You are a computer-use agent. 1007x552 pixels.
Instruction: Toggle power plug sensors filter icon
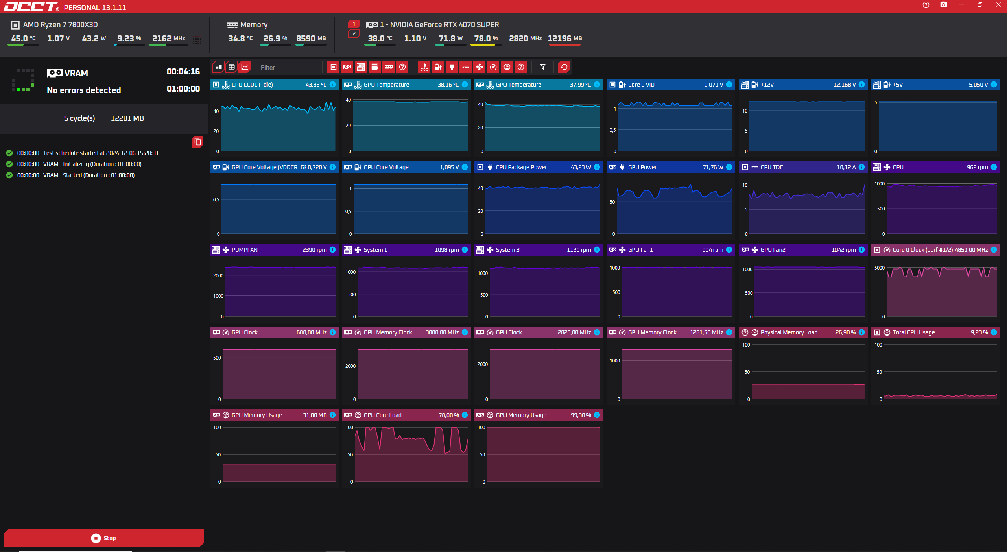[452, 67]
